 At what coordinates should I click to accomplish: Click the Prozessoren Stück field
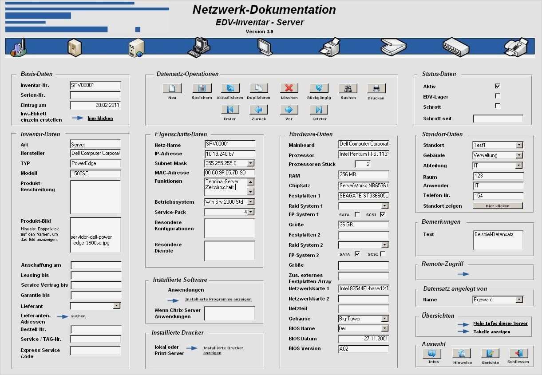[x=363, y=164]
